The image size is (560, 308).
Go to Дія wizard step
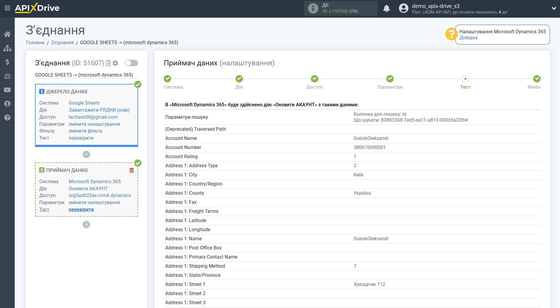(239, 79)
